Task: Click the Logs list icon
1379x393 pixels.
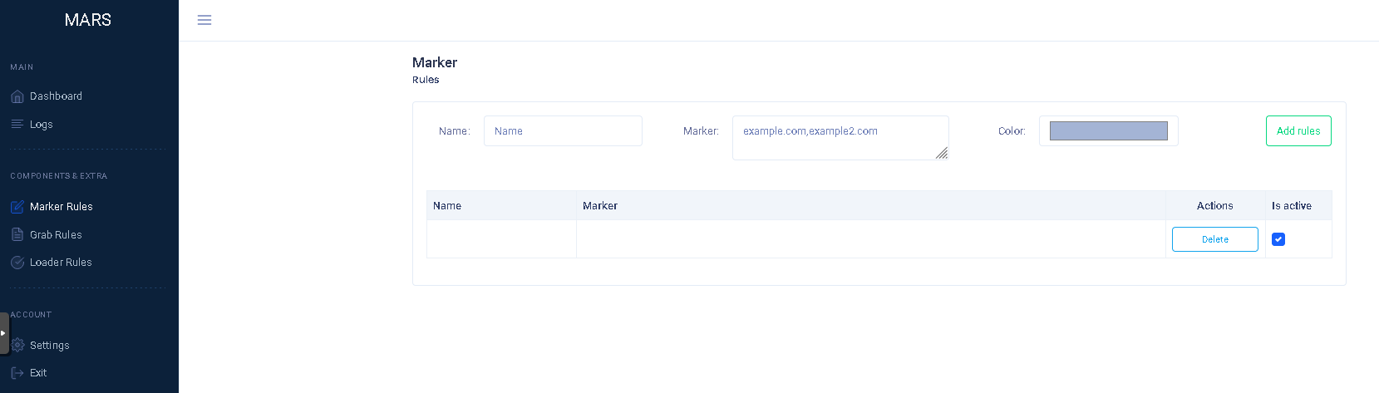Action: point(17,125)
